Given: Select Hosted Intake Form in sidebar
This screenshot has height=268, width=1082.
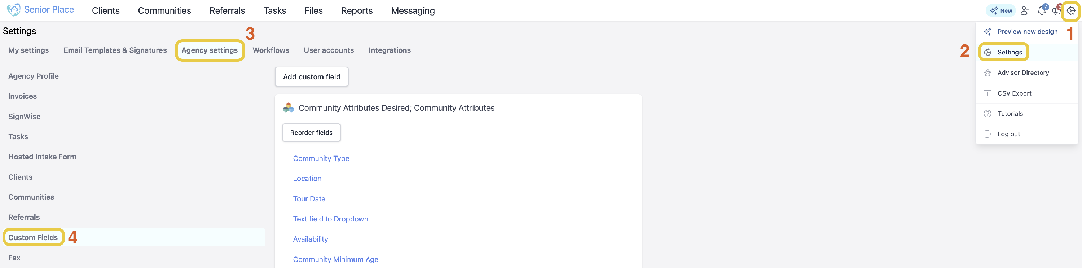Looking at the screenshot, I should (x=43, y=157).
